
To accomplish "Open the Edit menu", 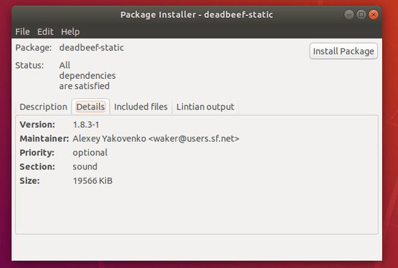I will [x=45, y=32].
